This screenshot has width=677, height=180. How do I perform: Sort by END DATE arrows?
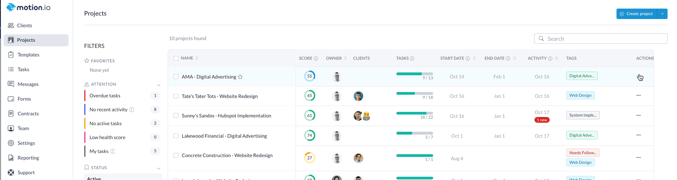515,58
